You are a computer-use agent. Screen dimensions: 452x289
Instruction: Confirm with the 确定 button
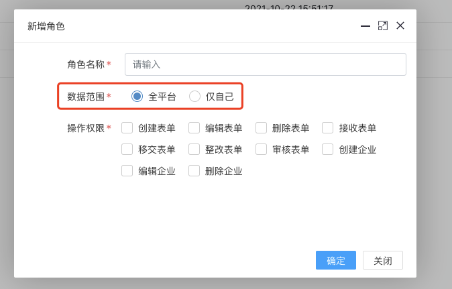click(336, 260)
